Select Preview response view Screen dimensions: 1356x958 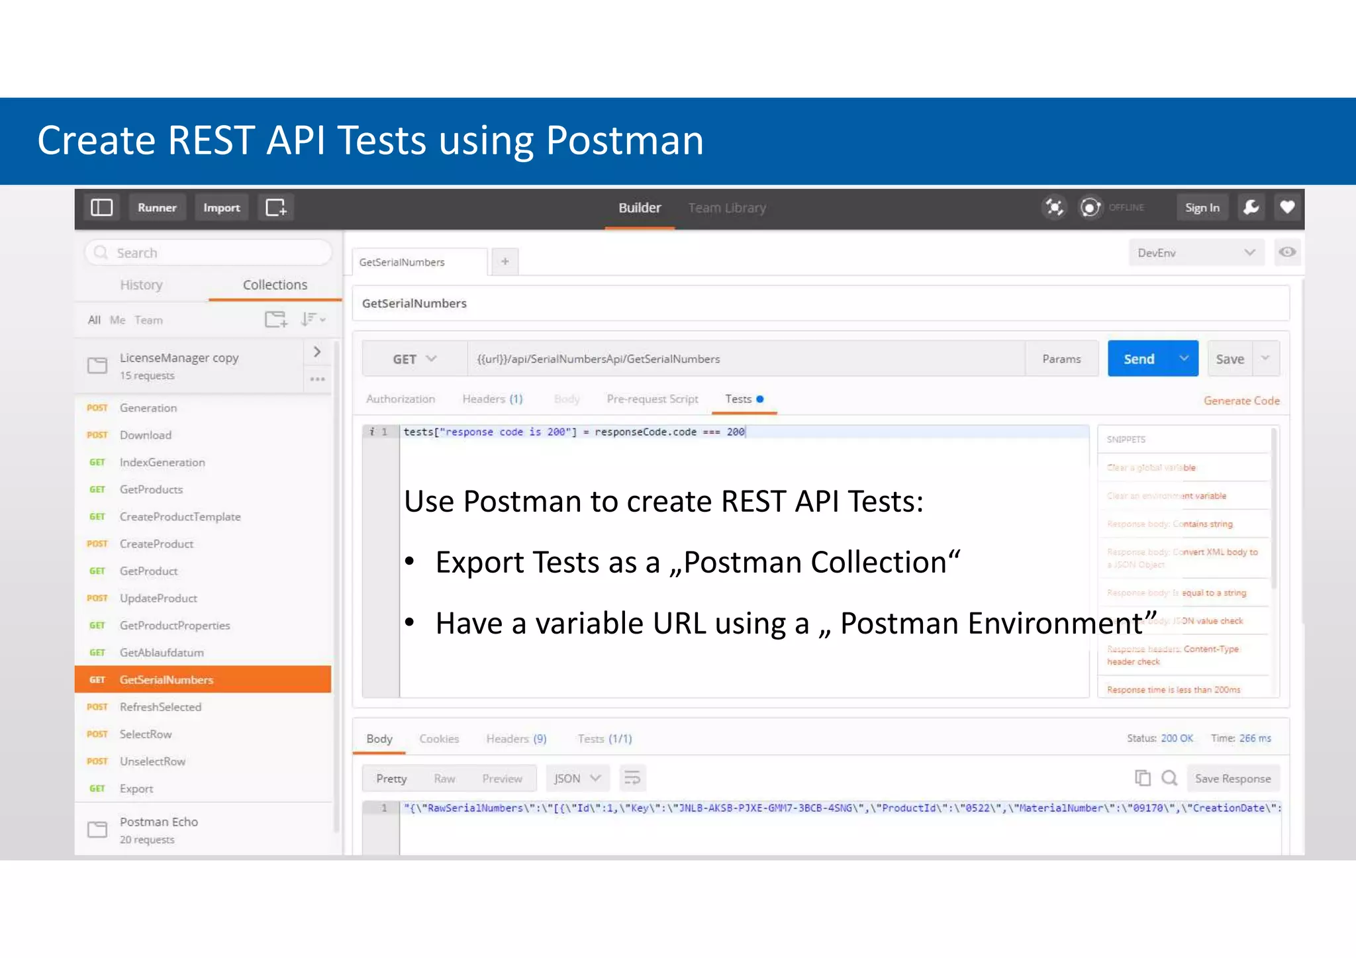502,778
